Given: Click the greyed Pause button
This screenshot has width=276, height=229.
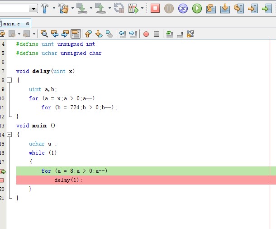Looking at the screenshot, I should pos(169,8).
